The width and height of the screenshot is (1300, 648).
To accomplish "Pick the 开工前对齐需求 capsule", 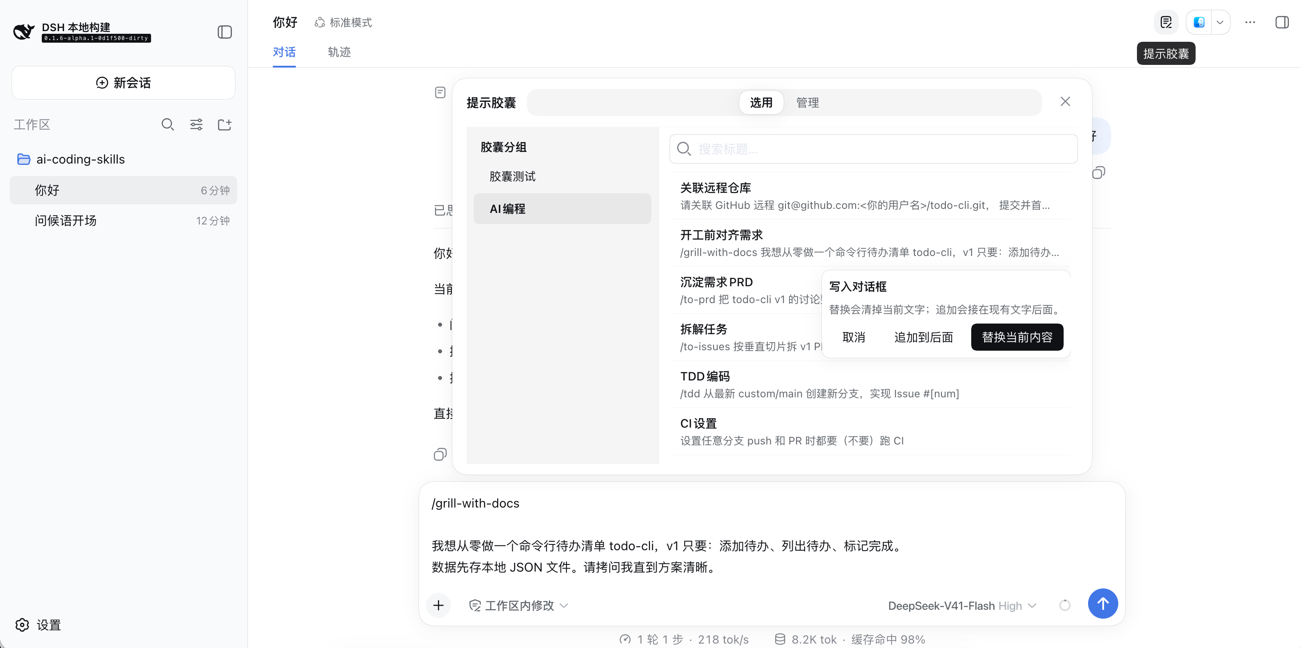I will click(870, 243).
